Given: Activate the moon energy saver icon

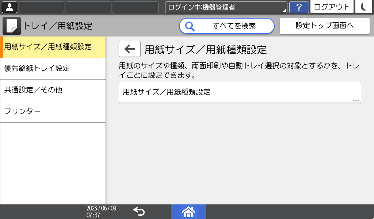Looking at the screenshot, I should coord(364,7).
